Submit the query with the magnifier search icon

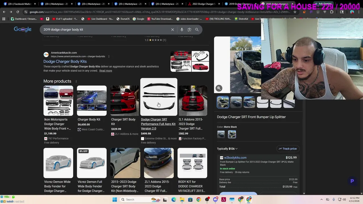pos(197,29)
